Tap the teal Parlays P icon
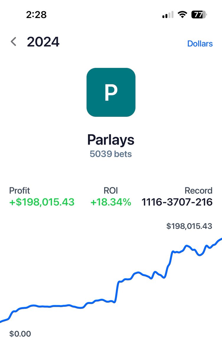Image resolution: width=222 pixels, height=354 pixels. click(111, 92)
